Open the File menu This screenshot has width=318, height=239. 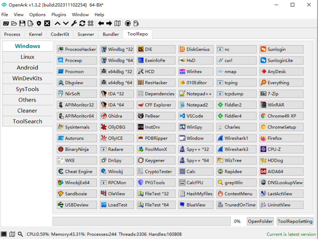(x=4, y=15)
